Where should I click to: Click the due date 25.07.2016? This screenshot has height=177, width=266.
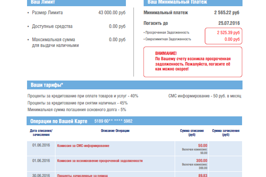point(229,23)
